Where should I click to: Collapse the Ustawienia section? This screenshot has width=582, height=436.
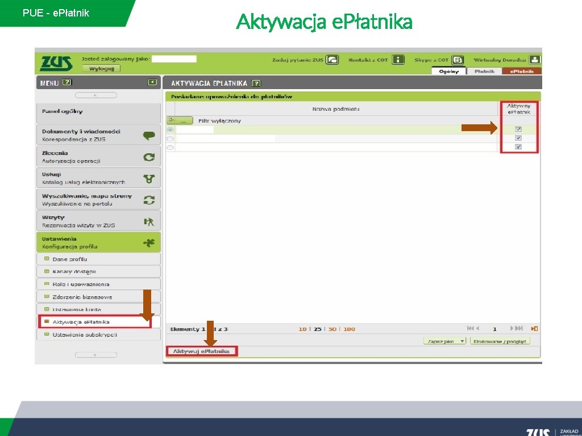[x=99, y=242]
